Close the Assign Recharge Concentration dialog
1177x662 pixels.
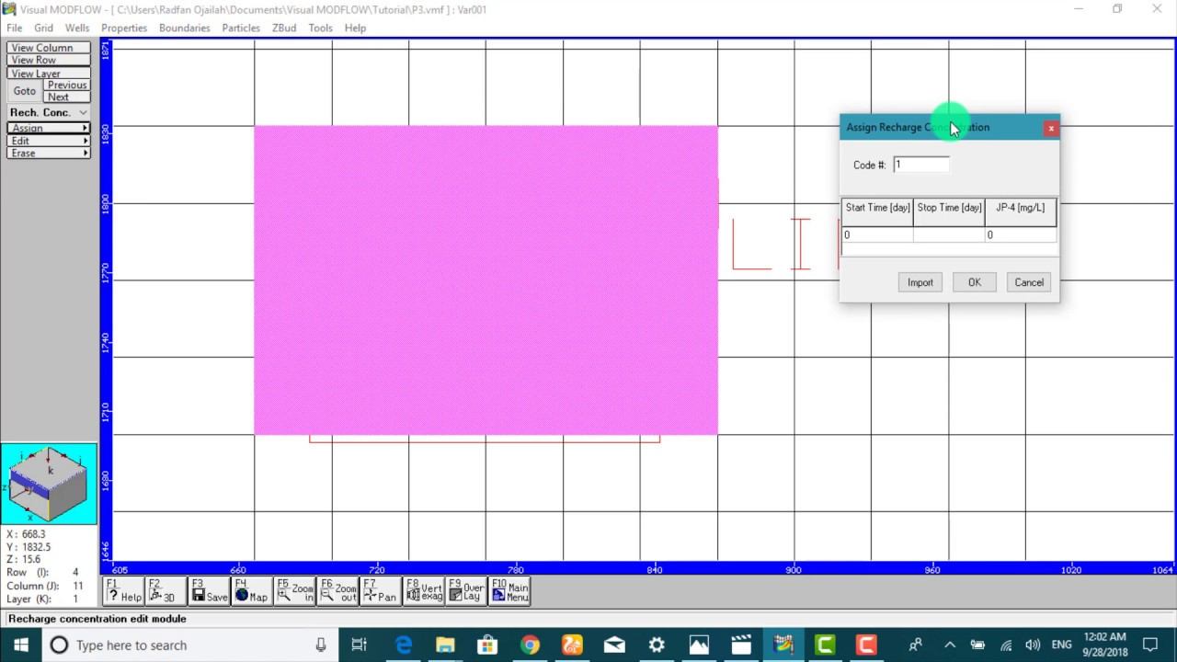(x=1050, y=128)
